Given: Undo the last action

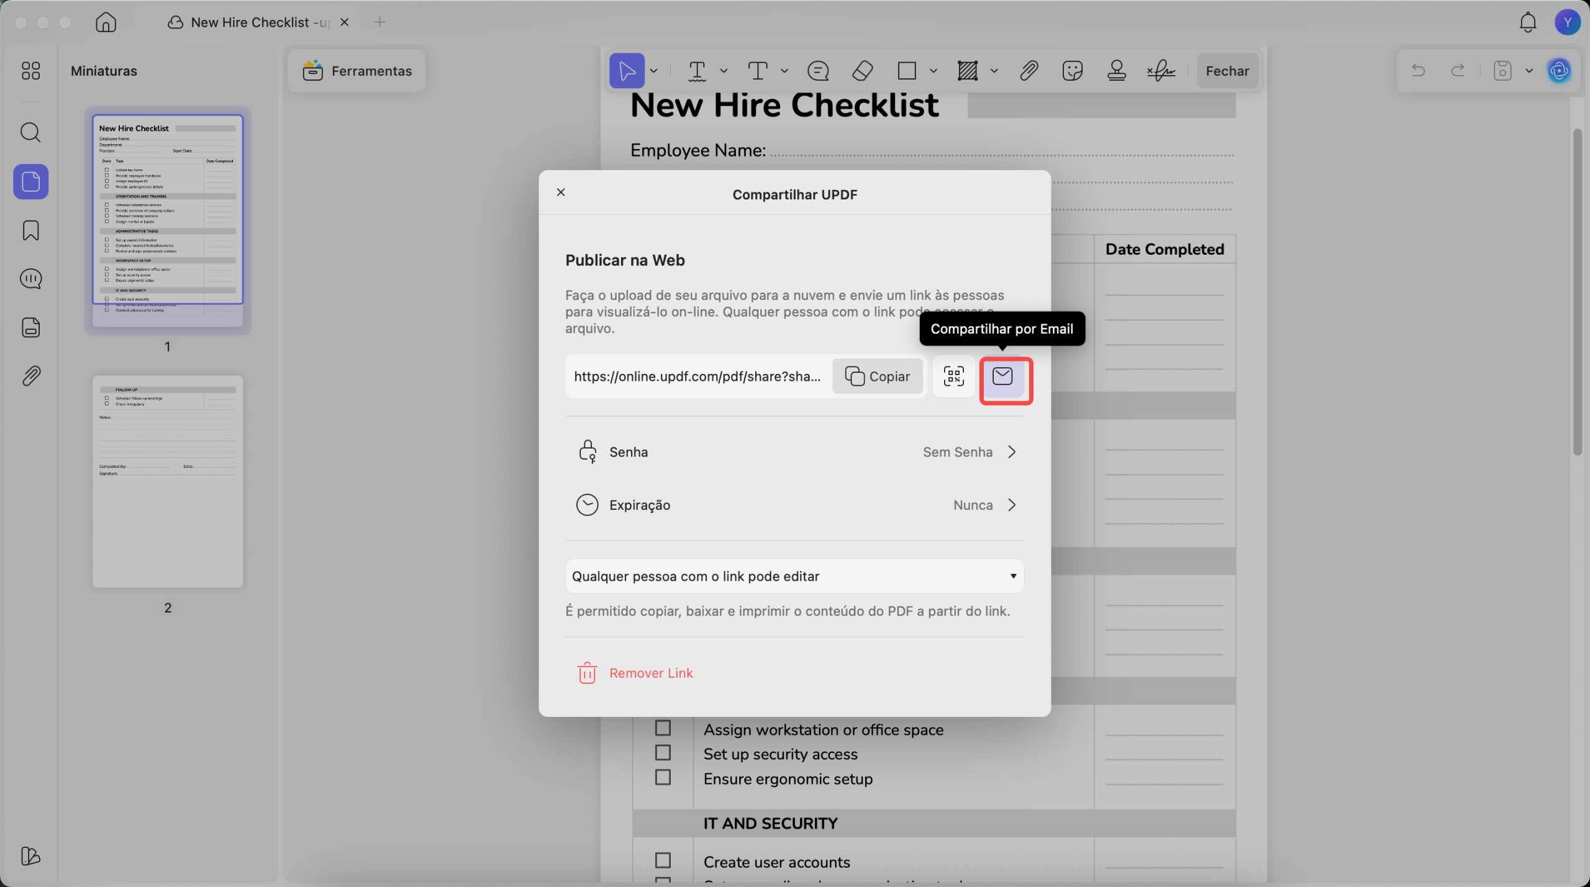Looking at the screenshot, I should coord(1418,71).
